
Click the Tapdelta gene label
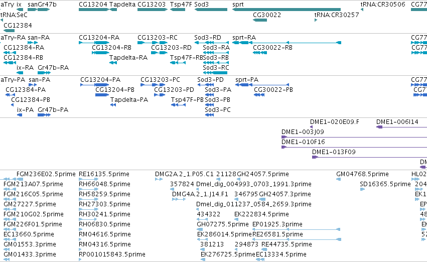[122, 5]
